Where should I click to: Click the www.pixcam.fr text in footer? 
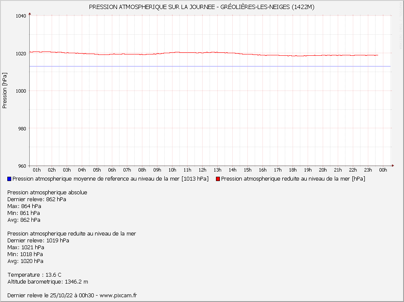pyautogui.click(x=118, y=295)
